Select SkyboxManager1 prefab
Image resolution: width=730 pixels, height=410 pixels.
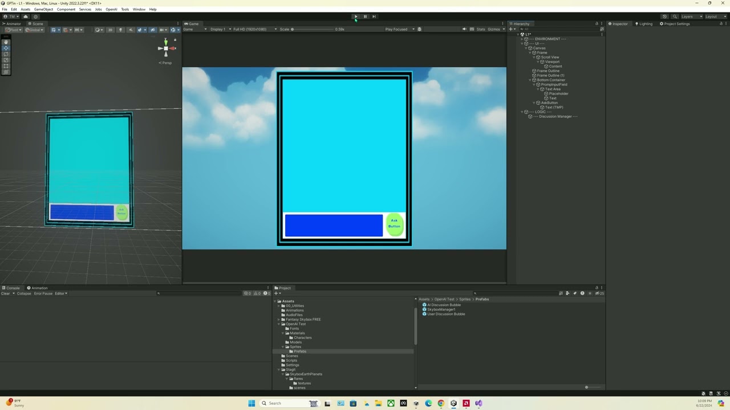pyautogui.click(x=441, y=309)
